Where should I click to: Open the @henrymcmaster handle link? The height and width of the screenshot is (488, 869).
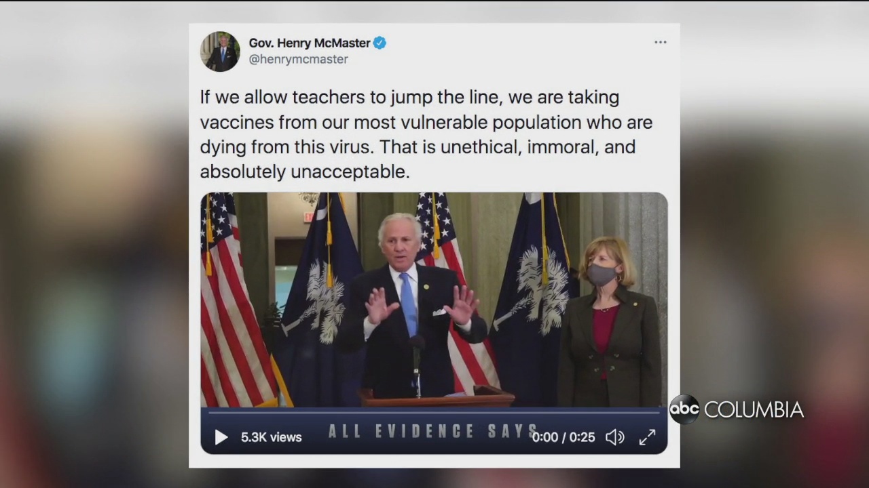(x=299, y=60)
